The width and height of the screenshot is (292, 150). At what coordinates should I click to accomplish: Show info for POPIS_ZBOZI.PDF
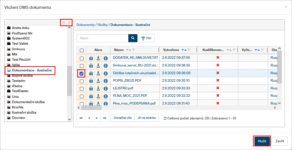(105, 81)
